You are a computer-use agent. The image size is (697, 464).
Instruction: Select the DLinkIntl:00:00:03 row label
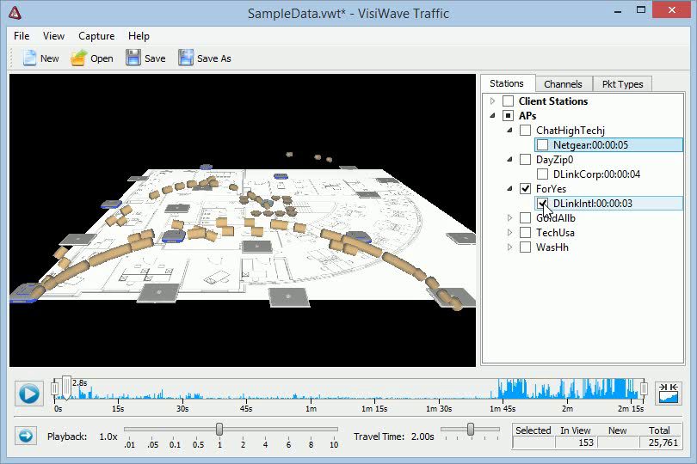[x=593, y=204]
